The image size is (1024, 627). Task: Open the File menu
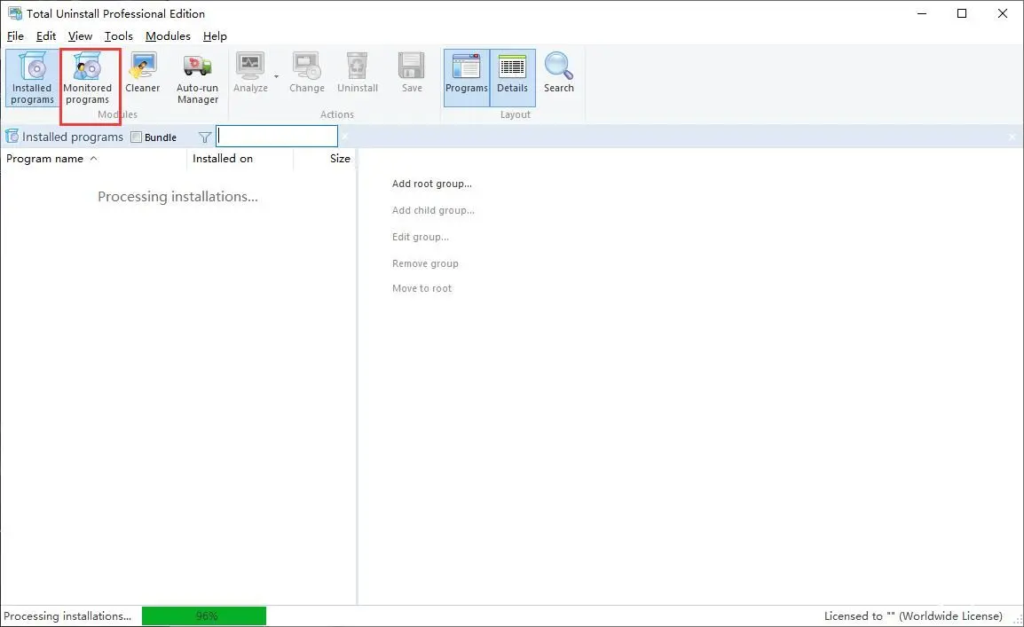[x=15, y=35]
